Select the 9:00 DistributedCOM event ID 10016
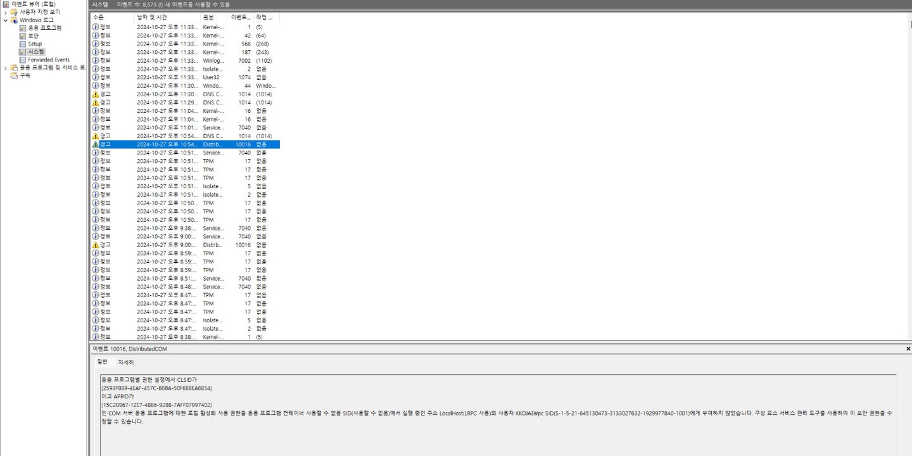The image size is (912, 456). click(243, 244)
